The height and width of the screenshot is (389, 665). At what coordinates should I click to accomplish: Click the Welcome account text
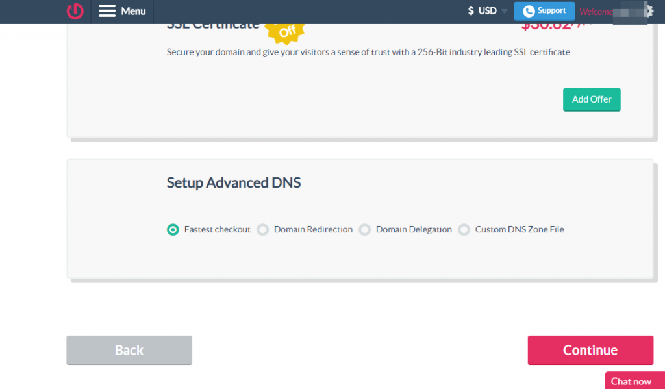(x=596, y=12)
